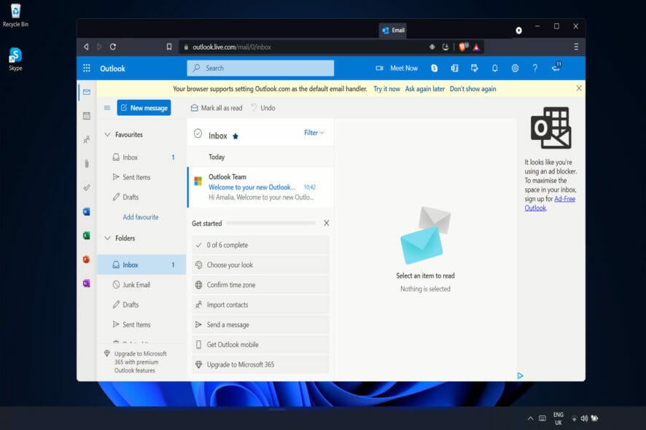Bookmark this page icon
This screenshot has height=430, width=646.
pos(169,47)
